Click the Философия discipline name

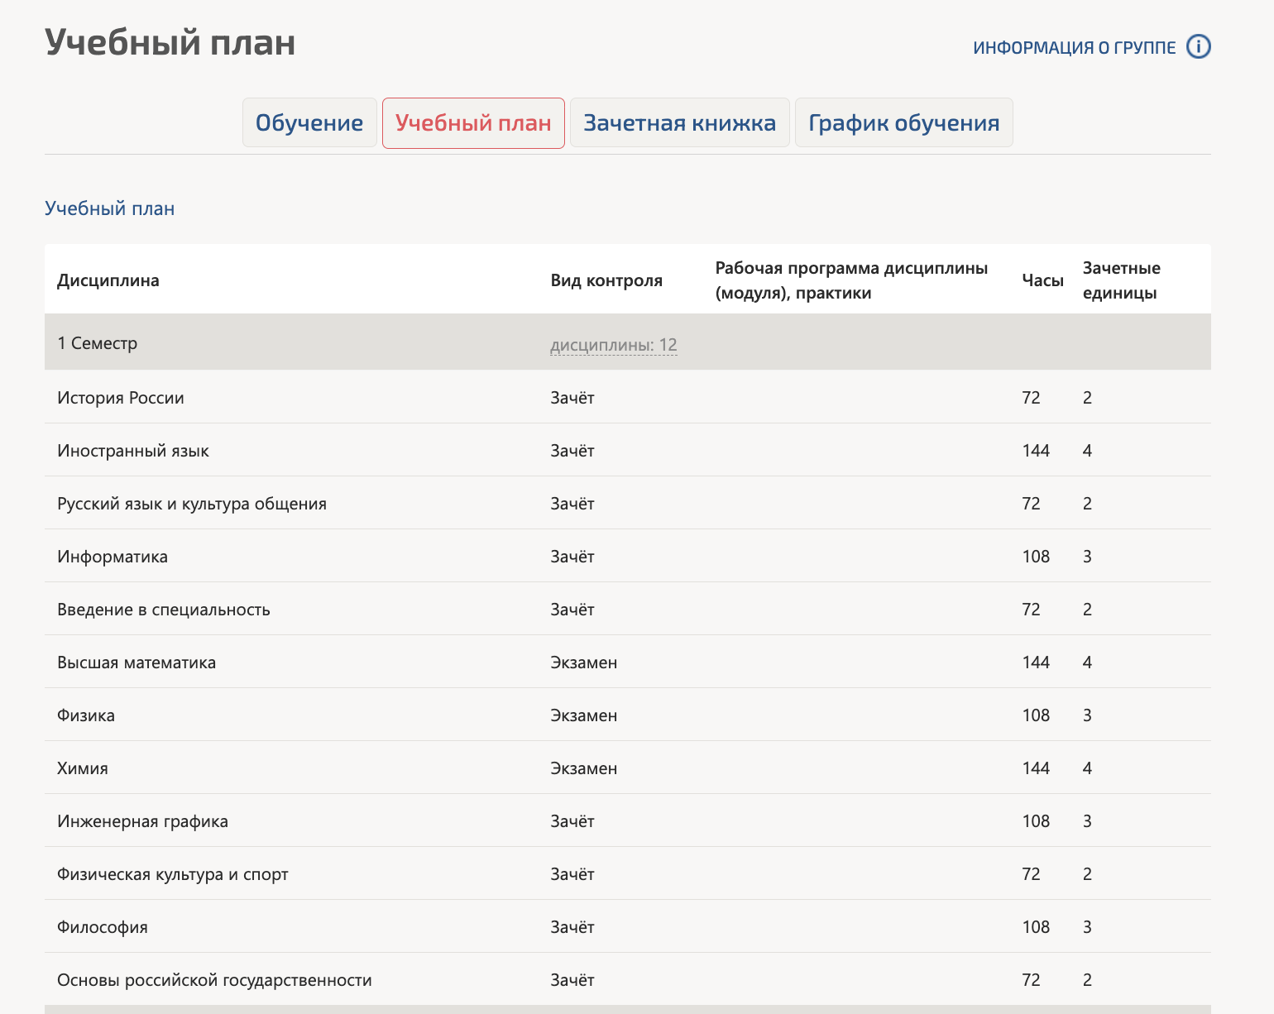coord(103,927)
